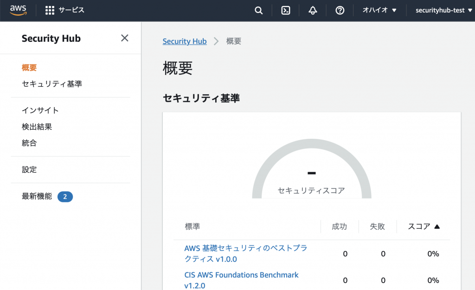Click the セキュリティスコア gauge
The image size is (475, 290).
(x=311, y=169)
